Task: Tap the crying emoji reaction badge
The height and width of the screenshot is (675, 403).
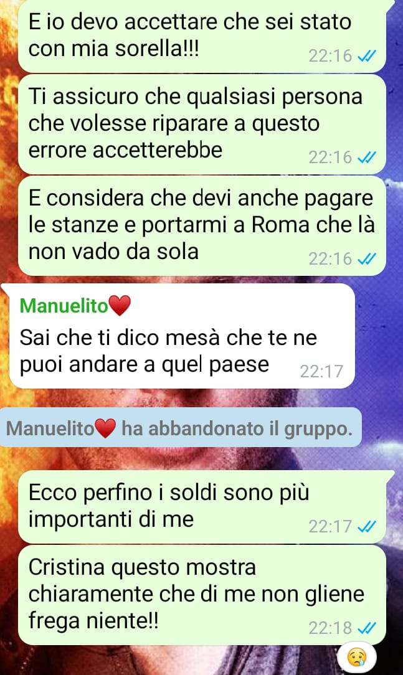Action: pyautogui.click(x=356, y=658)
